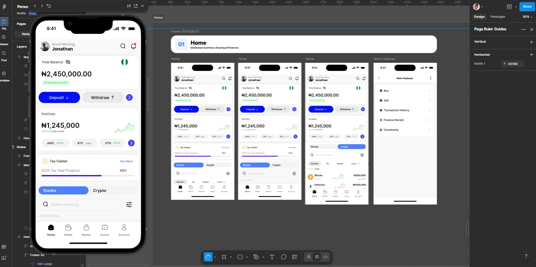Open pen tool options dropdown arrow
The width and height of the screenshot is (536, 267).
coord(263,257)
